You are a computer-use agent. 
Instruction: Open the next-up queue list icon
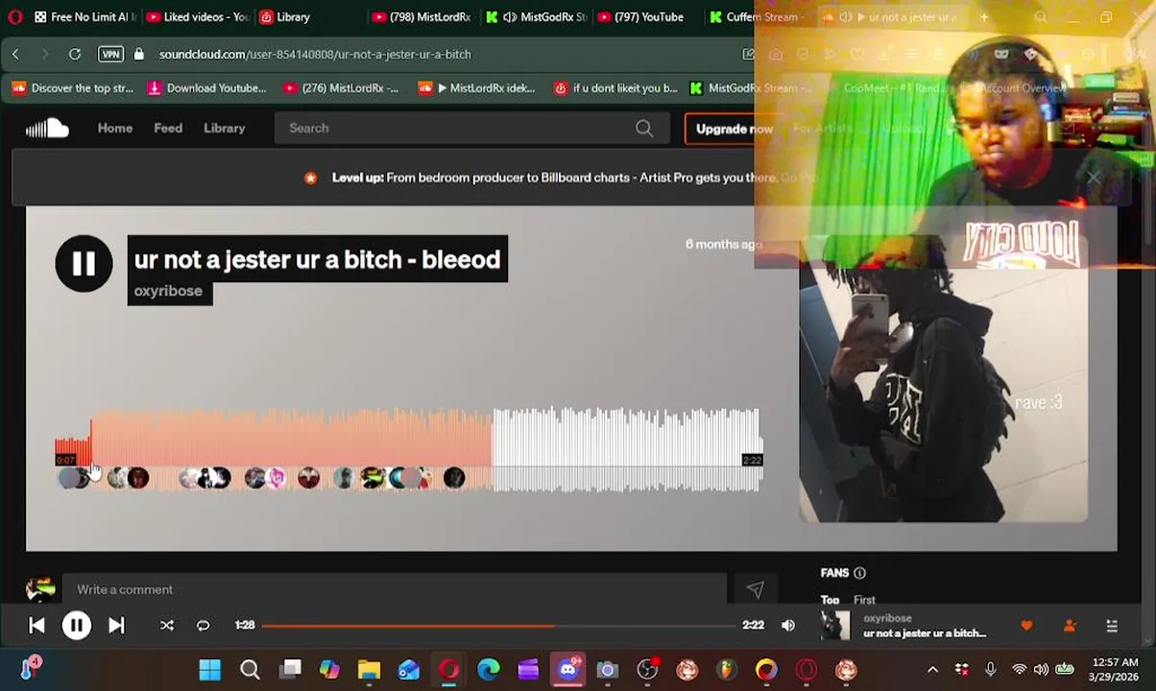1112,626
